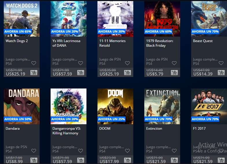Add Dandara to cart
Viewport: 227px width, 164px height.
click(x=34, y=160)
